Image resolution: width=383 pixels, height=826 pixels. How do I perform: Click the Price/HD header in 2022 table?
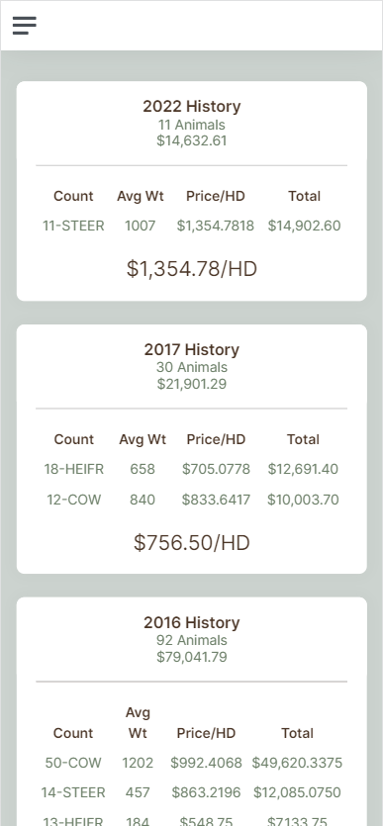(x=216, y=196)
